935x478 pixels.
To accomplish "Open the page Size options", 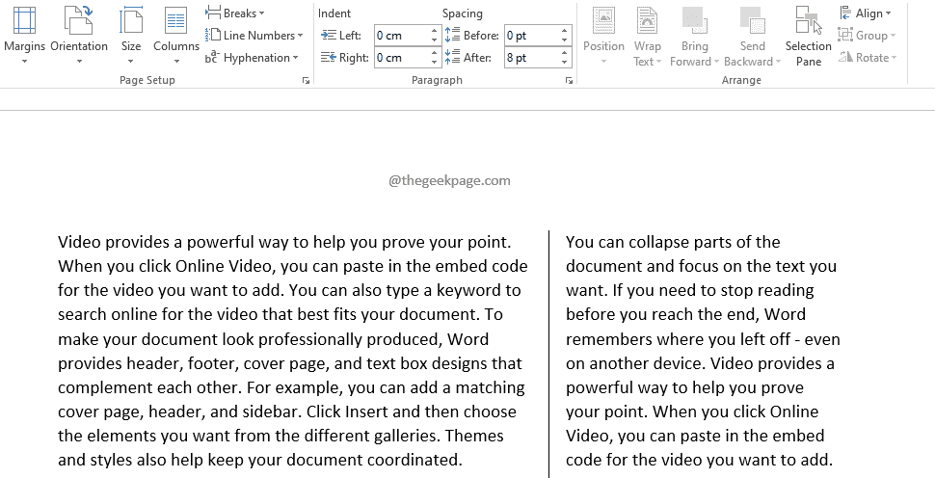I will pyautogui.click(x=131, y=34).
